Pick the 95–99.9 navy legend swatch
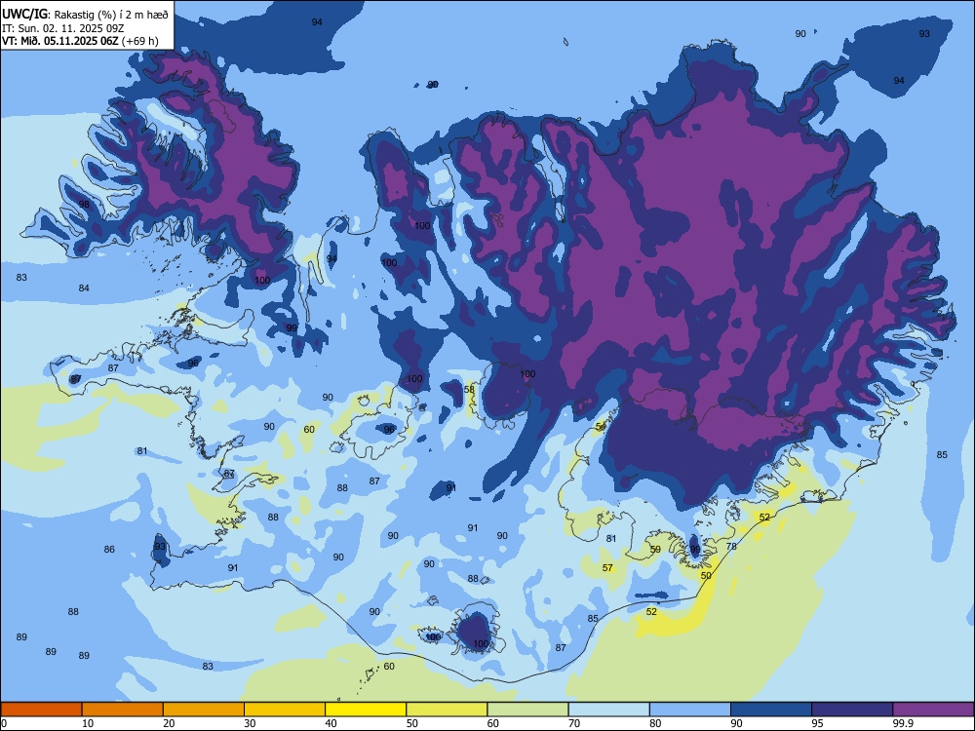The image size is (975, 731). pyautogui.click(x=852, y=710)
